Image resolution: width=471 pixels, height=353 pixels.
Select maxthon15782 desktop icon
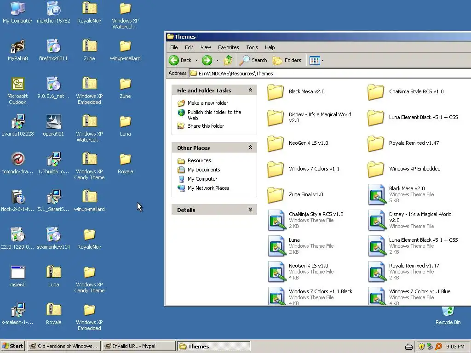click(x=53, y=12)
